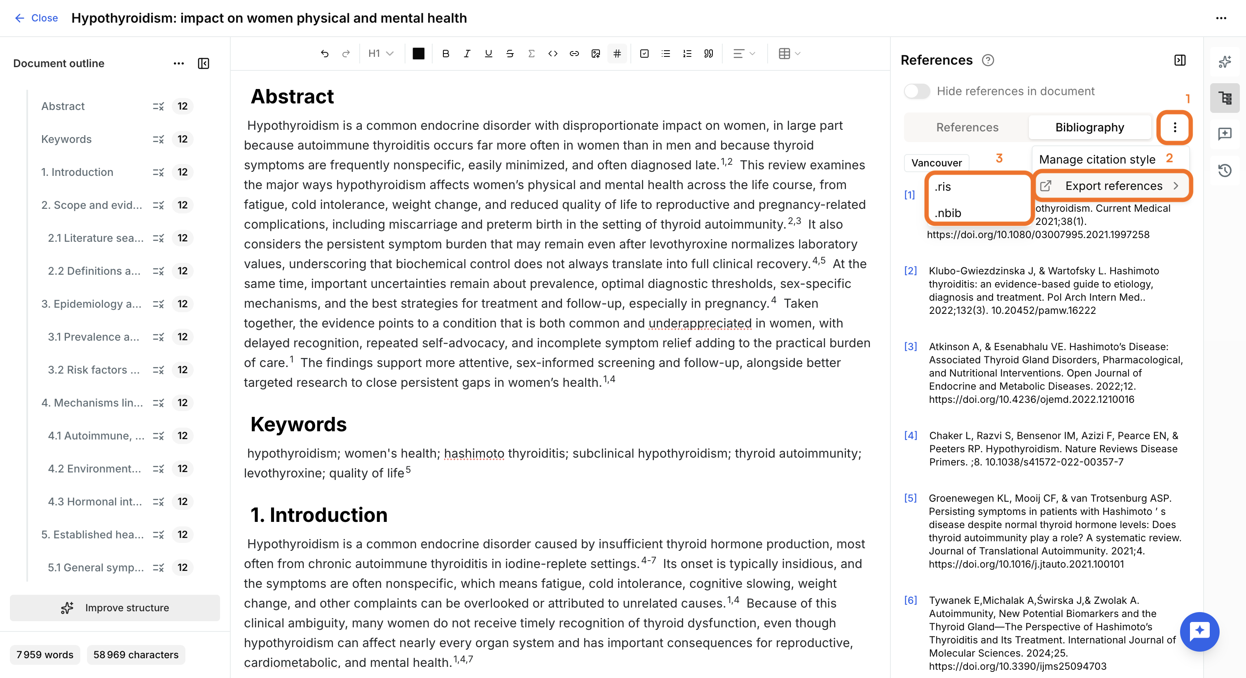Open the black text color swatch
The image size is (1246, 678).
(x=418, y=54)
